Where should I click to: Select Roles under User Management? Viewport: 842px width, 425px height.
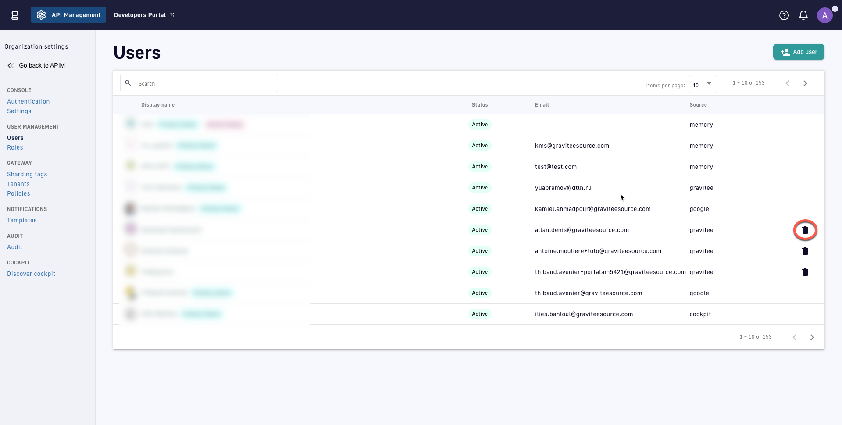(x=15, y=147)
